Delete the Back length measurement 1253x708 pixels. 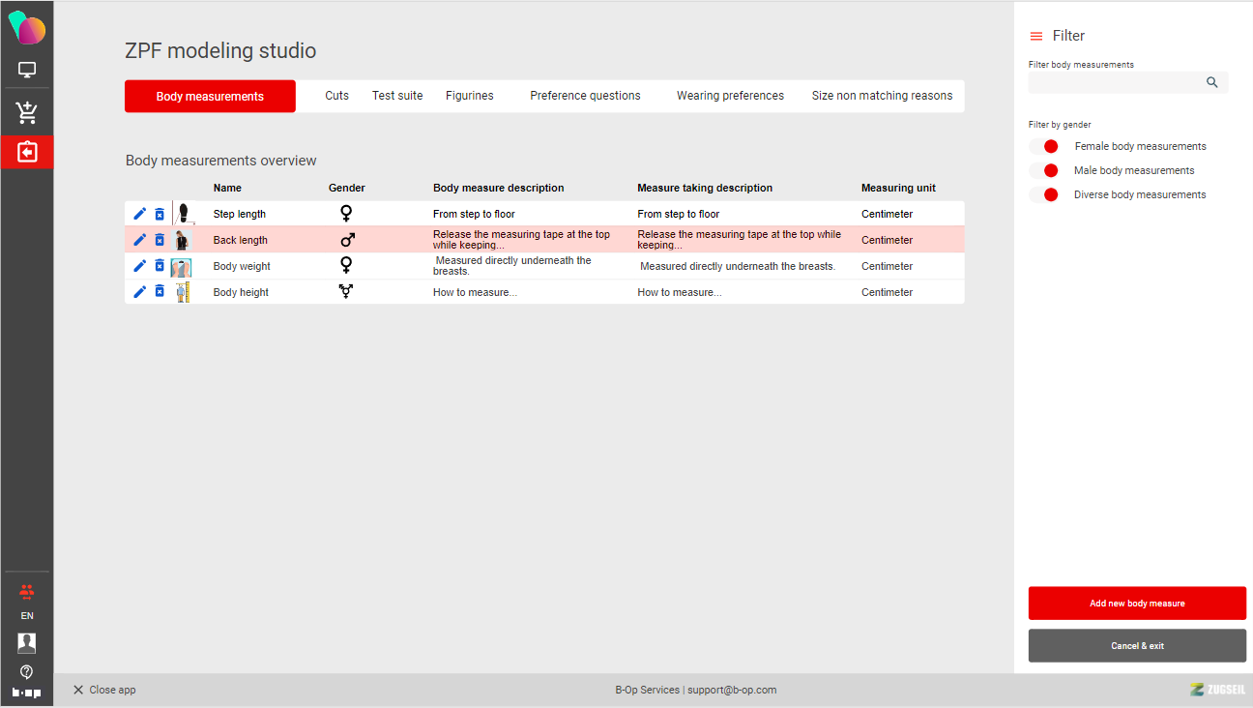point(160,240)
